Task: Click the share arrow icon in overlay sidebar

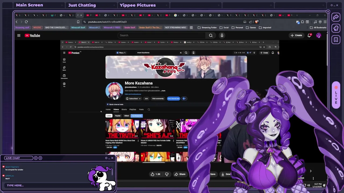Action: (336, 17)
